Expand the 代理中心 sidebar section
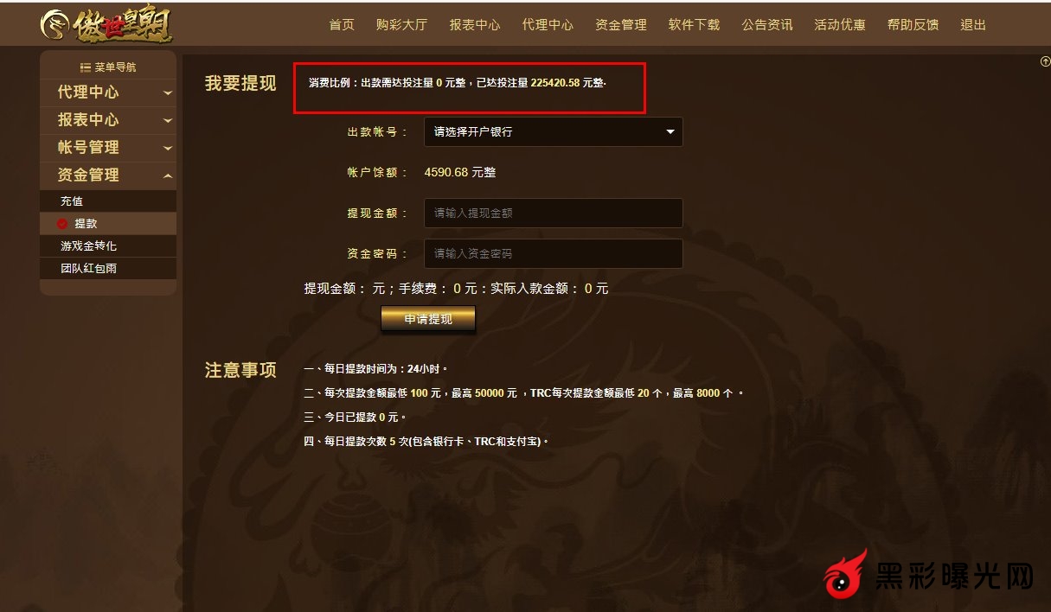 coord(108,92)
